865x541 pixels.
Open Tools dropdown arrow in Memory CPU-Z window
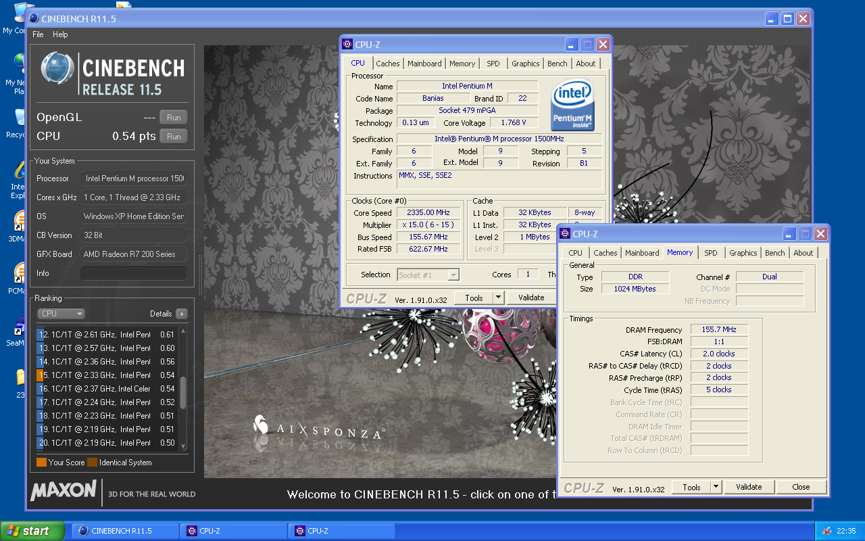(716, 487)
